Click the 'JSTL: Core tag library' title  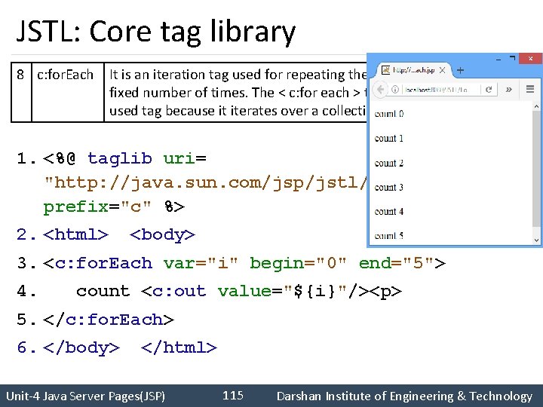click(156, 32)
